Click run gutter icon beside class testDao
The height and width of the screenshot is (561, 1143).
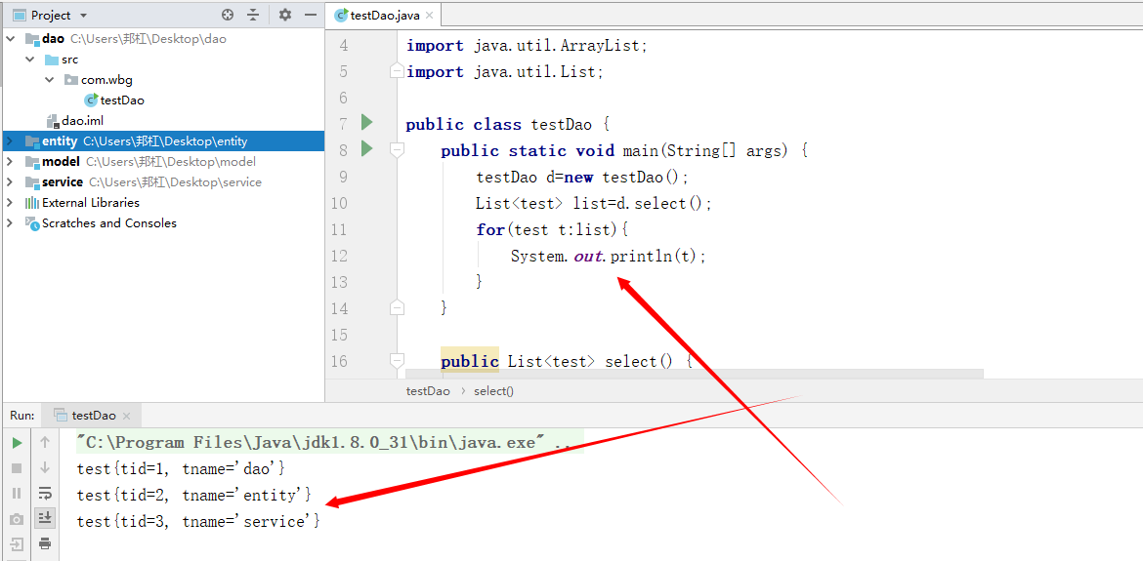[366, 122]
